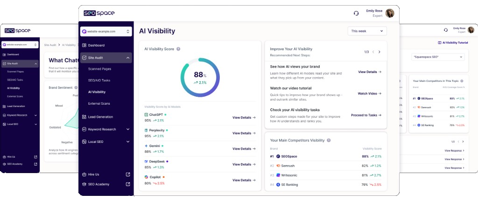Image resolution: width=478 pixels, height=201 pixels.
Task: View Details for DeepSeek
Action: point(244,165)
